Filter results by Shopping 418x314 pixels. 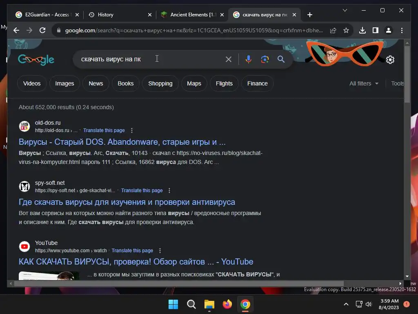(160, 83)
